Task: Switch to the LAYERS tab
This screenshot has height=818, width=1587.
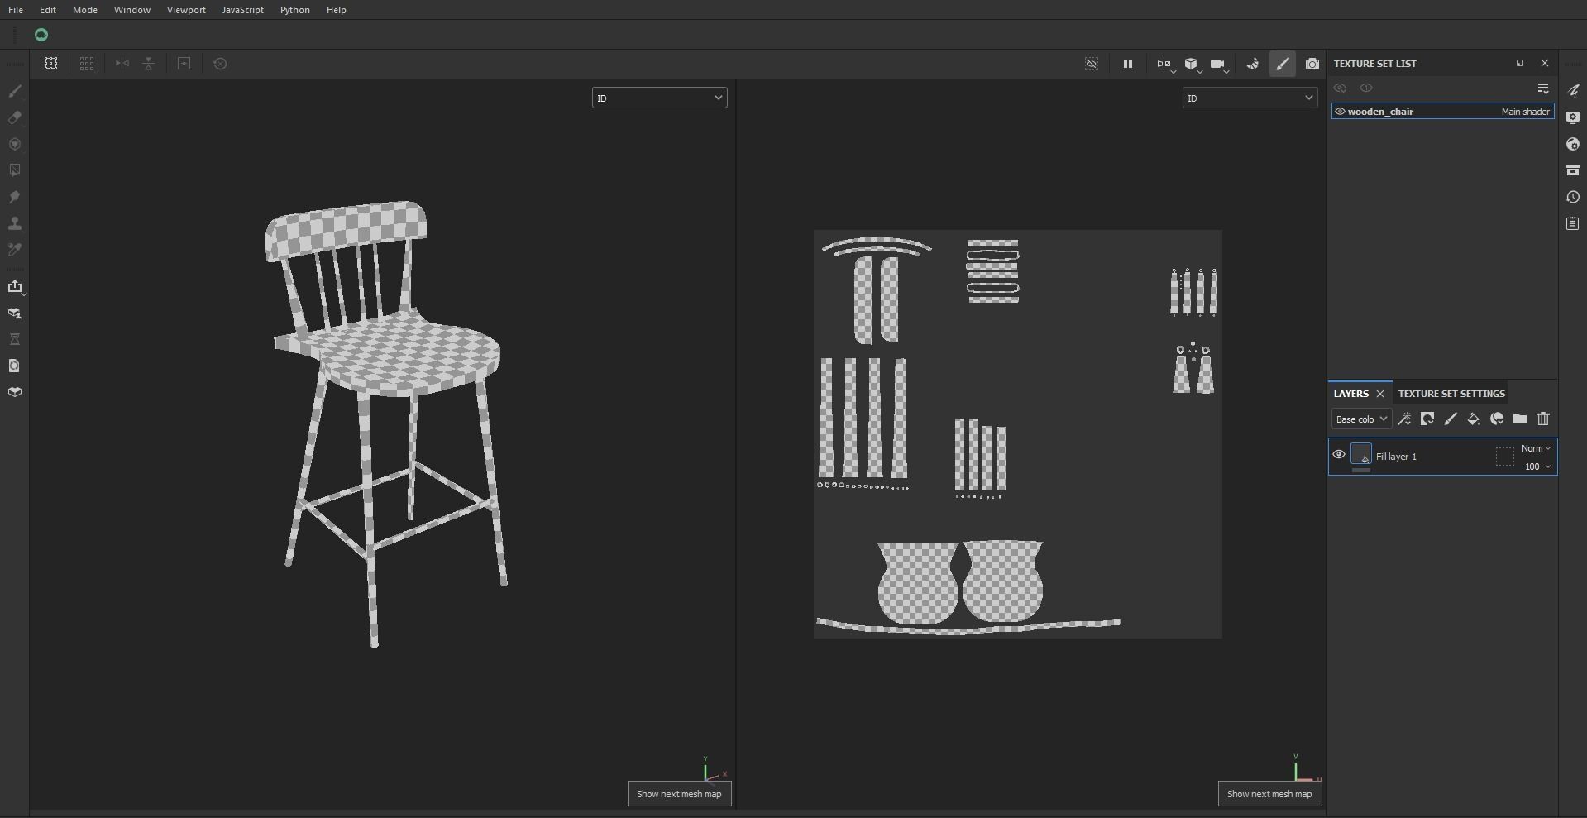Action: 1351,394
